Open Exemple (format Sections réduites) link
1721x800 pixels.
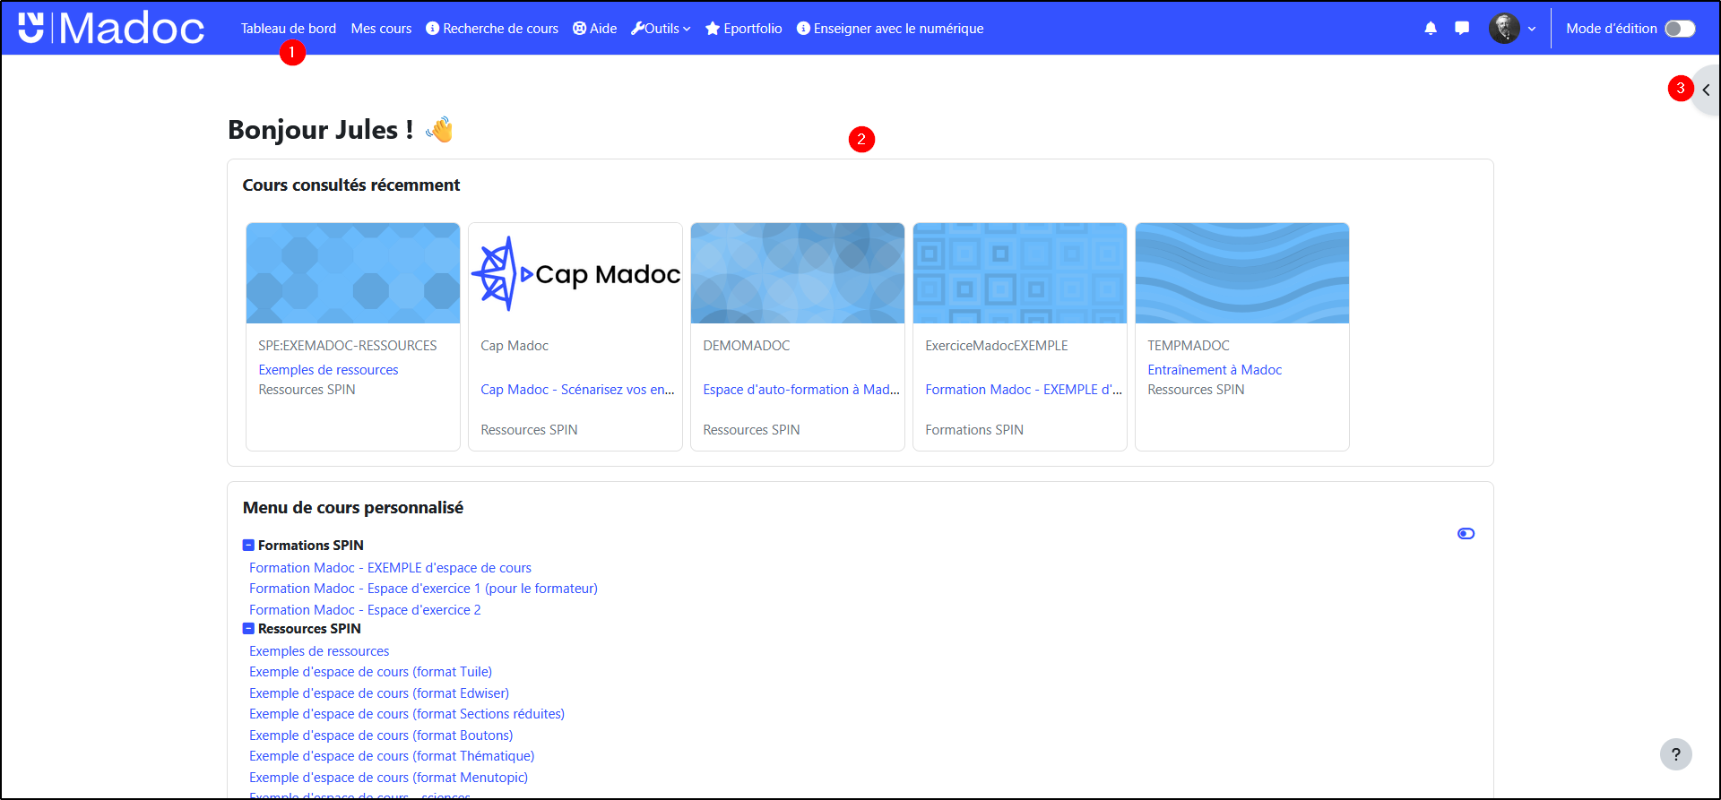pos(407,714)
